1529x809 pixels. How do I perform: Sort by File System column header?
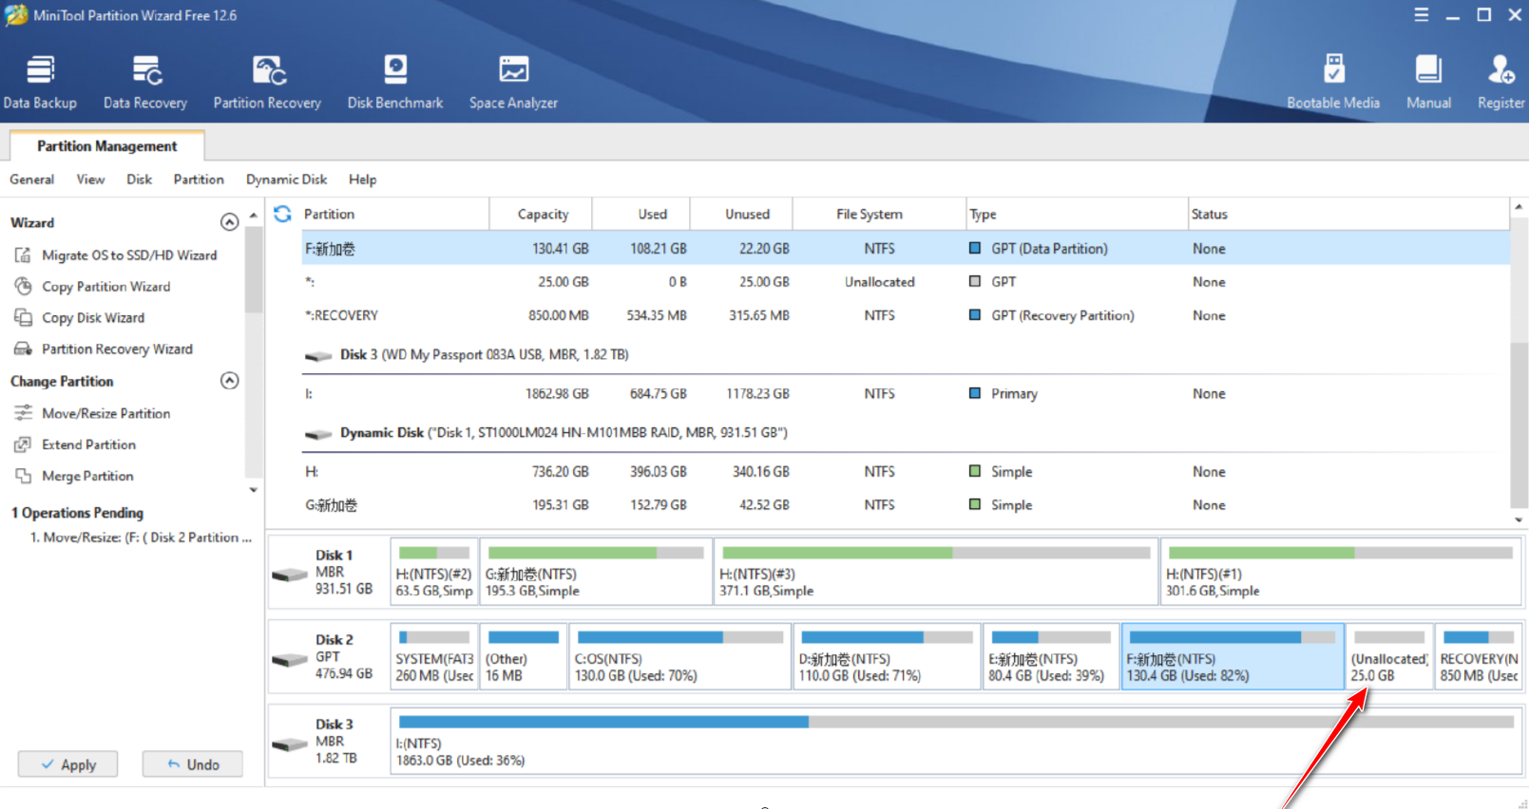878,214
